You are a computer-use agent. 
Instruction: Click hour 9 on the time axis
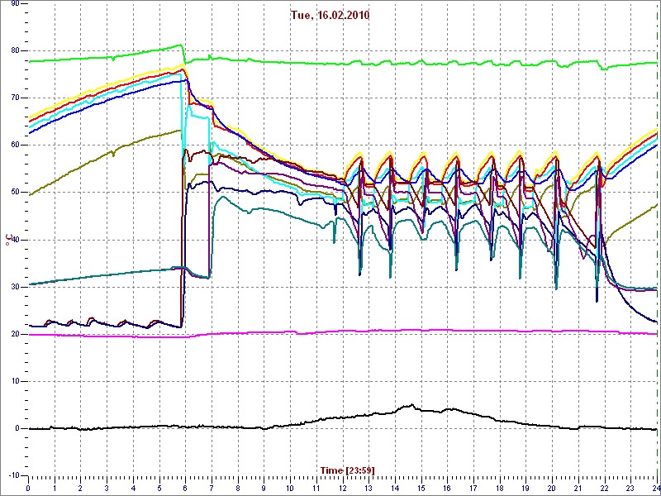(x=264, y=488)
